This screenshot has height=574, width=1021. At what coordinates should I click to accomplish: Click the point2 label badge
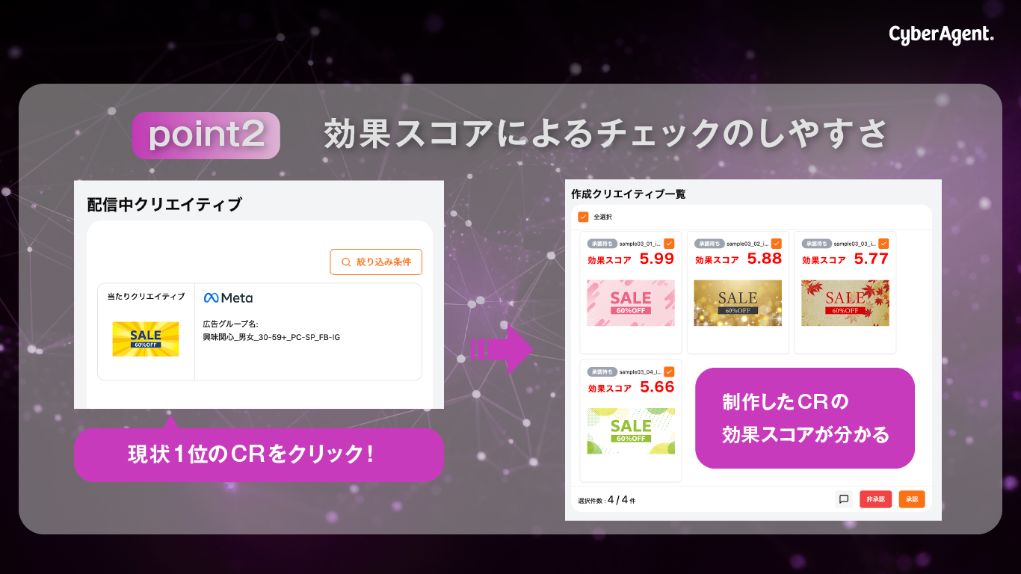pyautogui.click(x=206, y=135)
